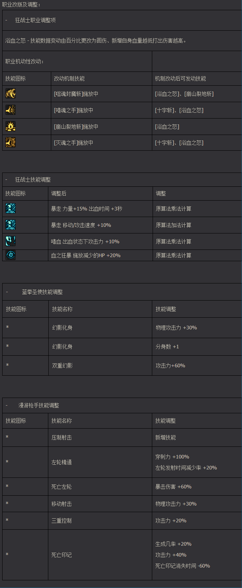Screen dimensions: 242x588
Task: Click the [崩山裂地斩] skill icon
Action: pos(11,126)
